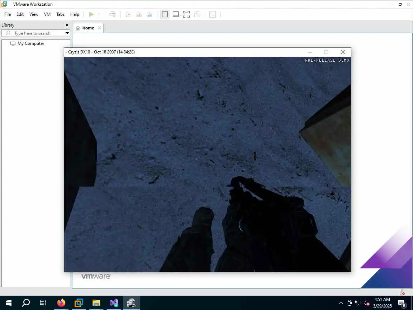Close the Crysis DX10 window
Viewport: 413px width, 310px height.
coord(342,52)
